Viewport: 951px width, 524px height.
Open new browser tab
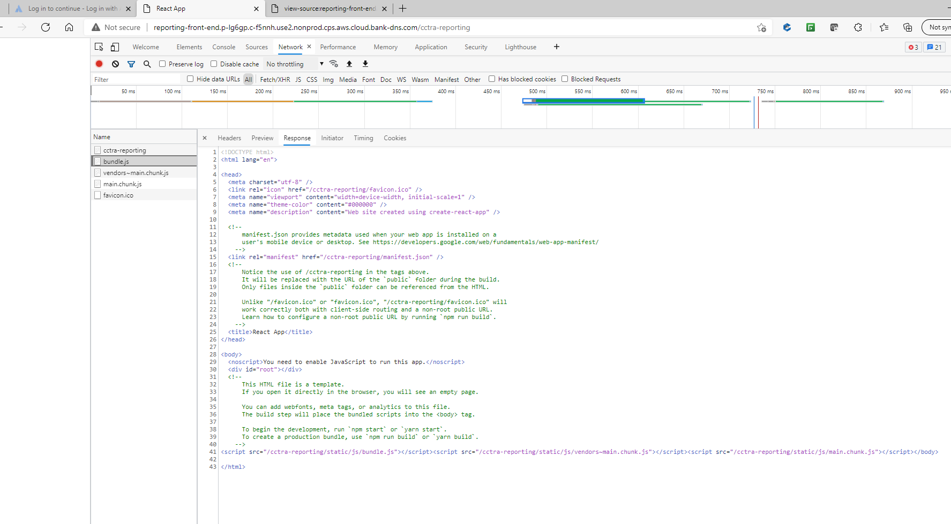(x=403, y=9)
